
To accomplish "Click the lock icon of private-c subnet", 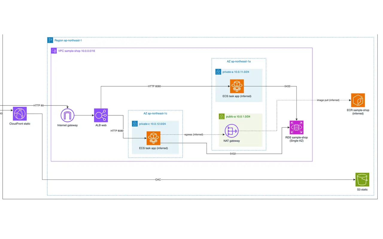I will click(135, 124).
